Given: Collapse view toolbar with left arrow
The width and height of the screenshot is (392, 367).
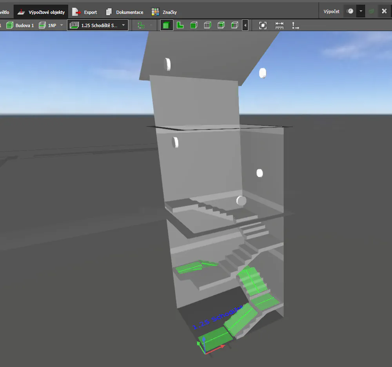Looking at the screenshot, I should pos(245,25).
